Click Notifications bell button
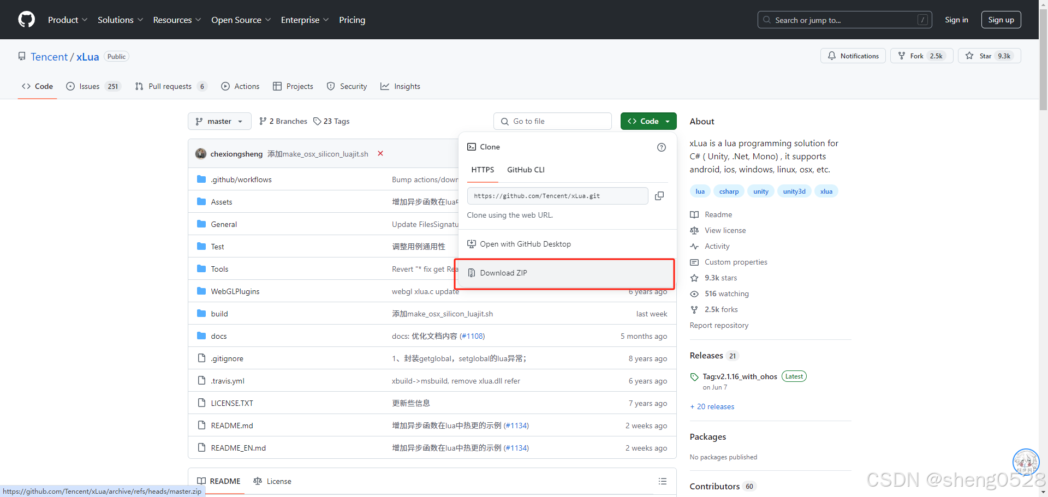1048x497 pixels. tap(853, 56)
